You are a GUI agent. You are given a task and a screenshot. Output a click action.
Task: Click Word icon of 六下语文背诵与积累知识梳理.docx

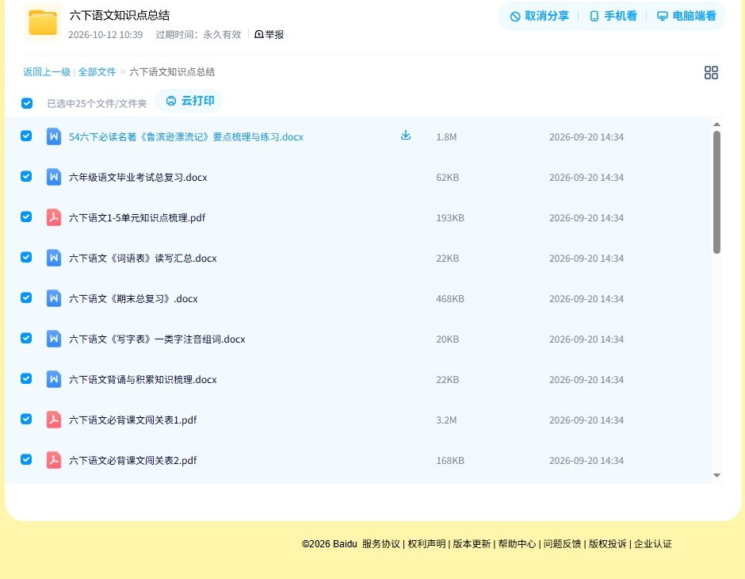coord(54,379)
